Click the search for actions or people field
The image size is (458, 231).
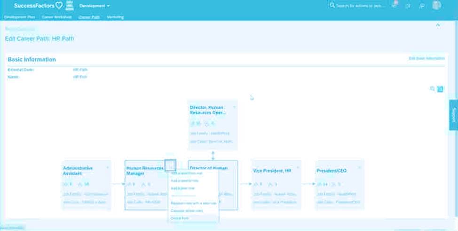pyautogui.click(x=360, y=6)
